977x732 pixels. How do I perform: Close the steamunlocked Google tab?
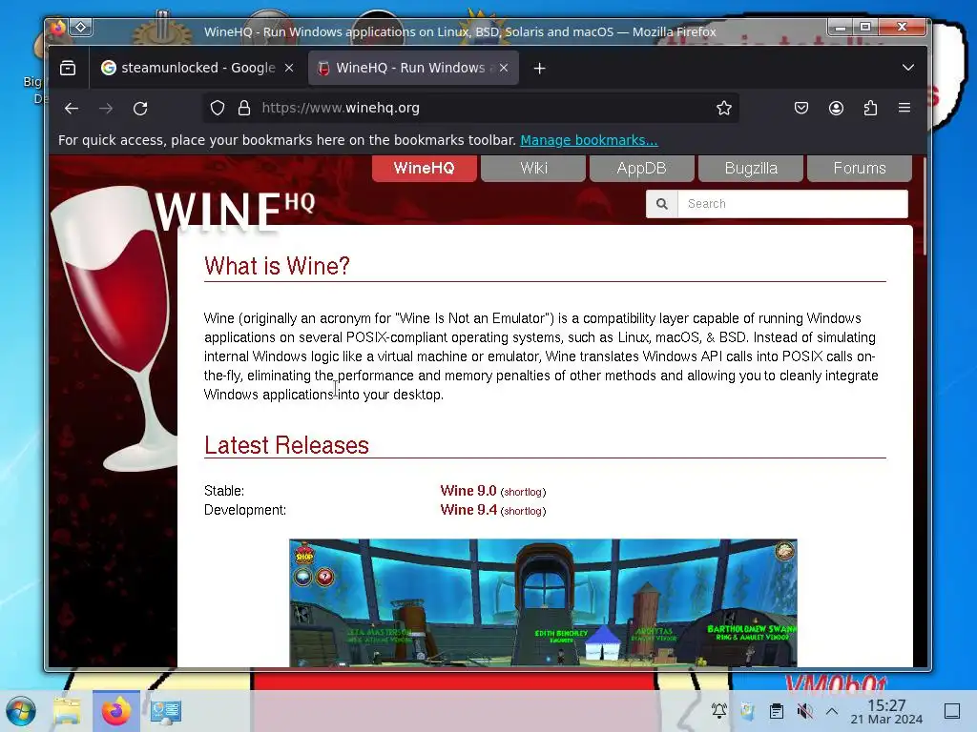[x=289, y=68]
